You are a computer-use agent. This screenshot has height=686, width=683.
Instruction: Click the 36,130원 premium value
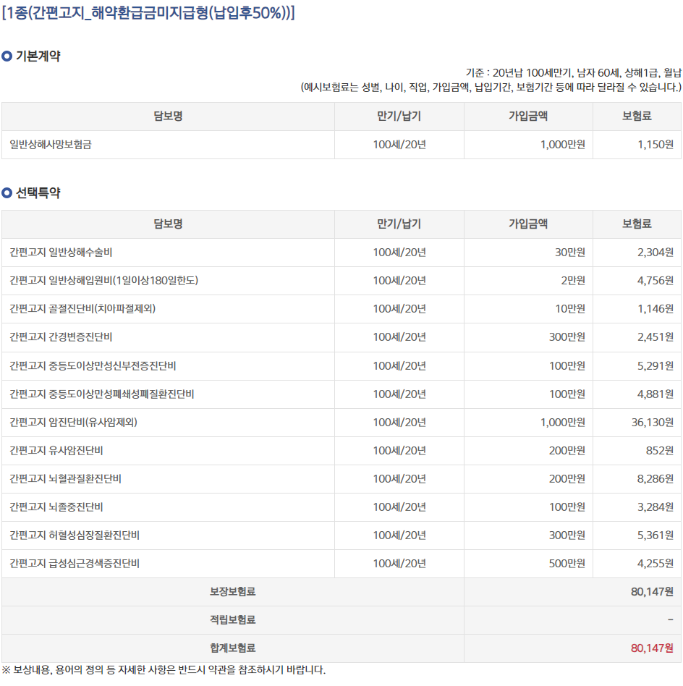tap(653, 422)
